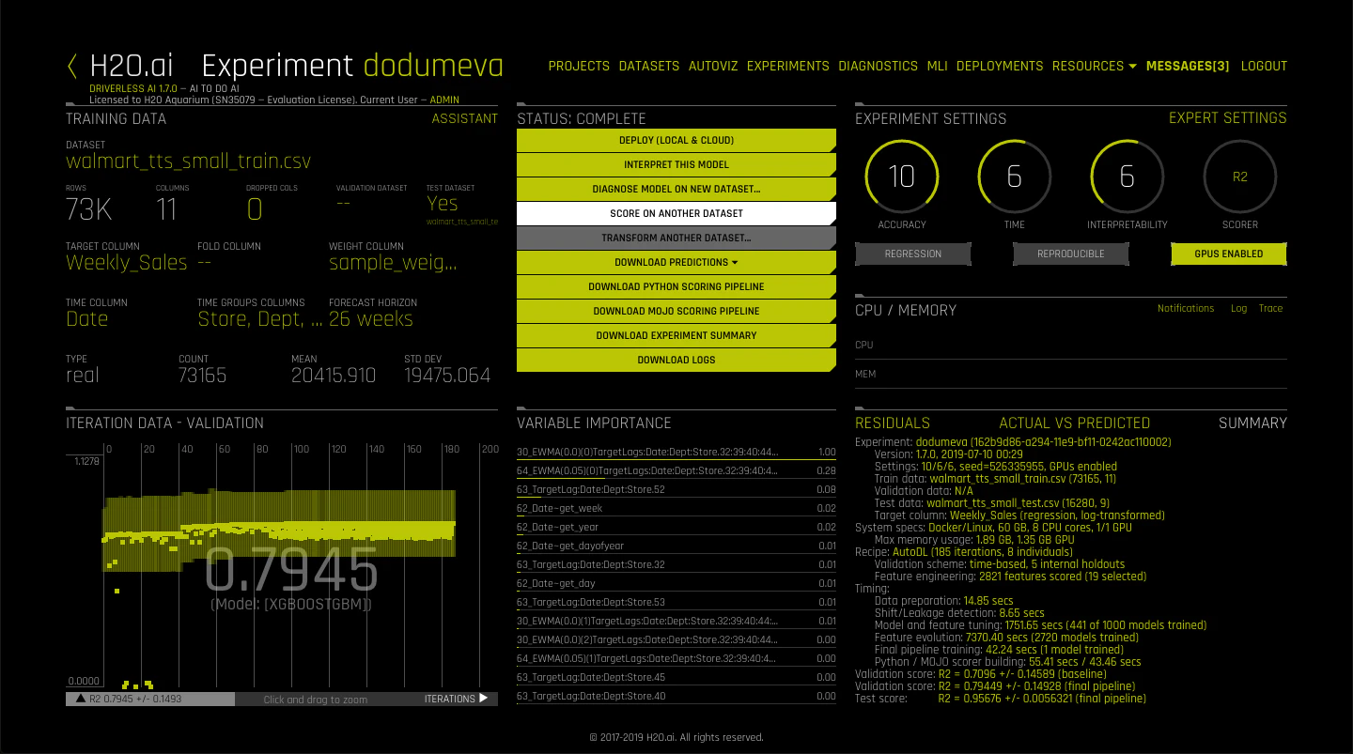1353x754 pixels.
Task: Select 62_Date~get_week variable importance row
Action: coord(676,508)
